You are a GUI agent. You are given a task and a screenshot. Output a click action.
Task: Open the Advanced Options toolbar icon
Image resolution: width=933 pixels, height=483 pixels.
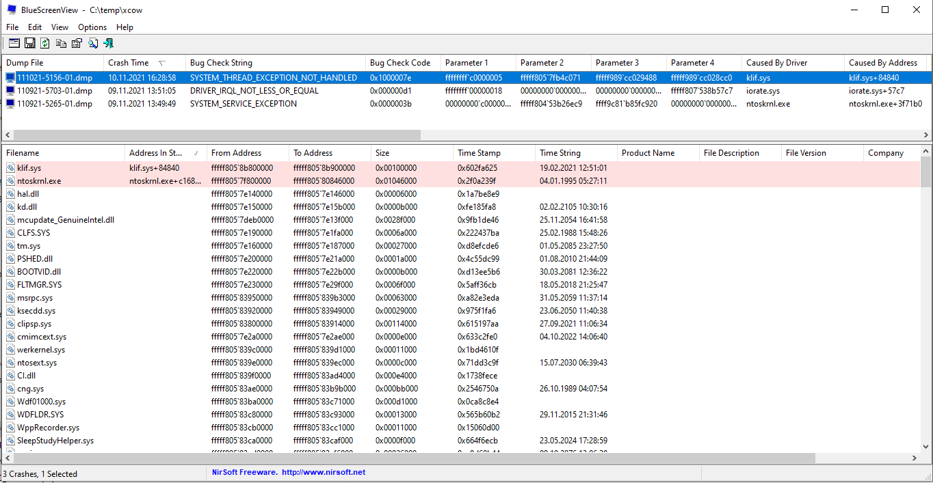14,43
